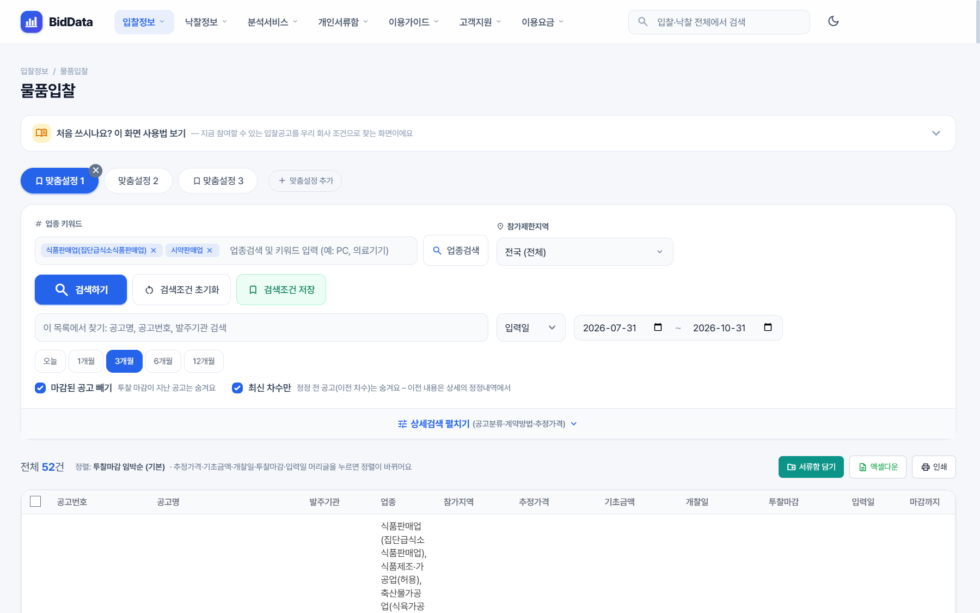Focus the 이 목록에서 찾기 search field
Viewport: 980px width, 613px height.
point(261,327)
